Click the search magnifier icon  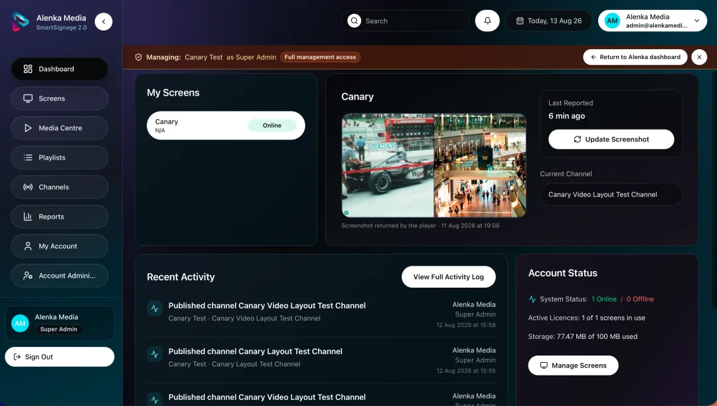tap(354, 21)
